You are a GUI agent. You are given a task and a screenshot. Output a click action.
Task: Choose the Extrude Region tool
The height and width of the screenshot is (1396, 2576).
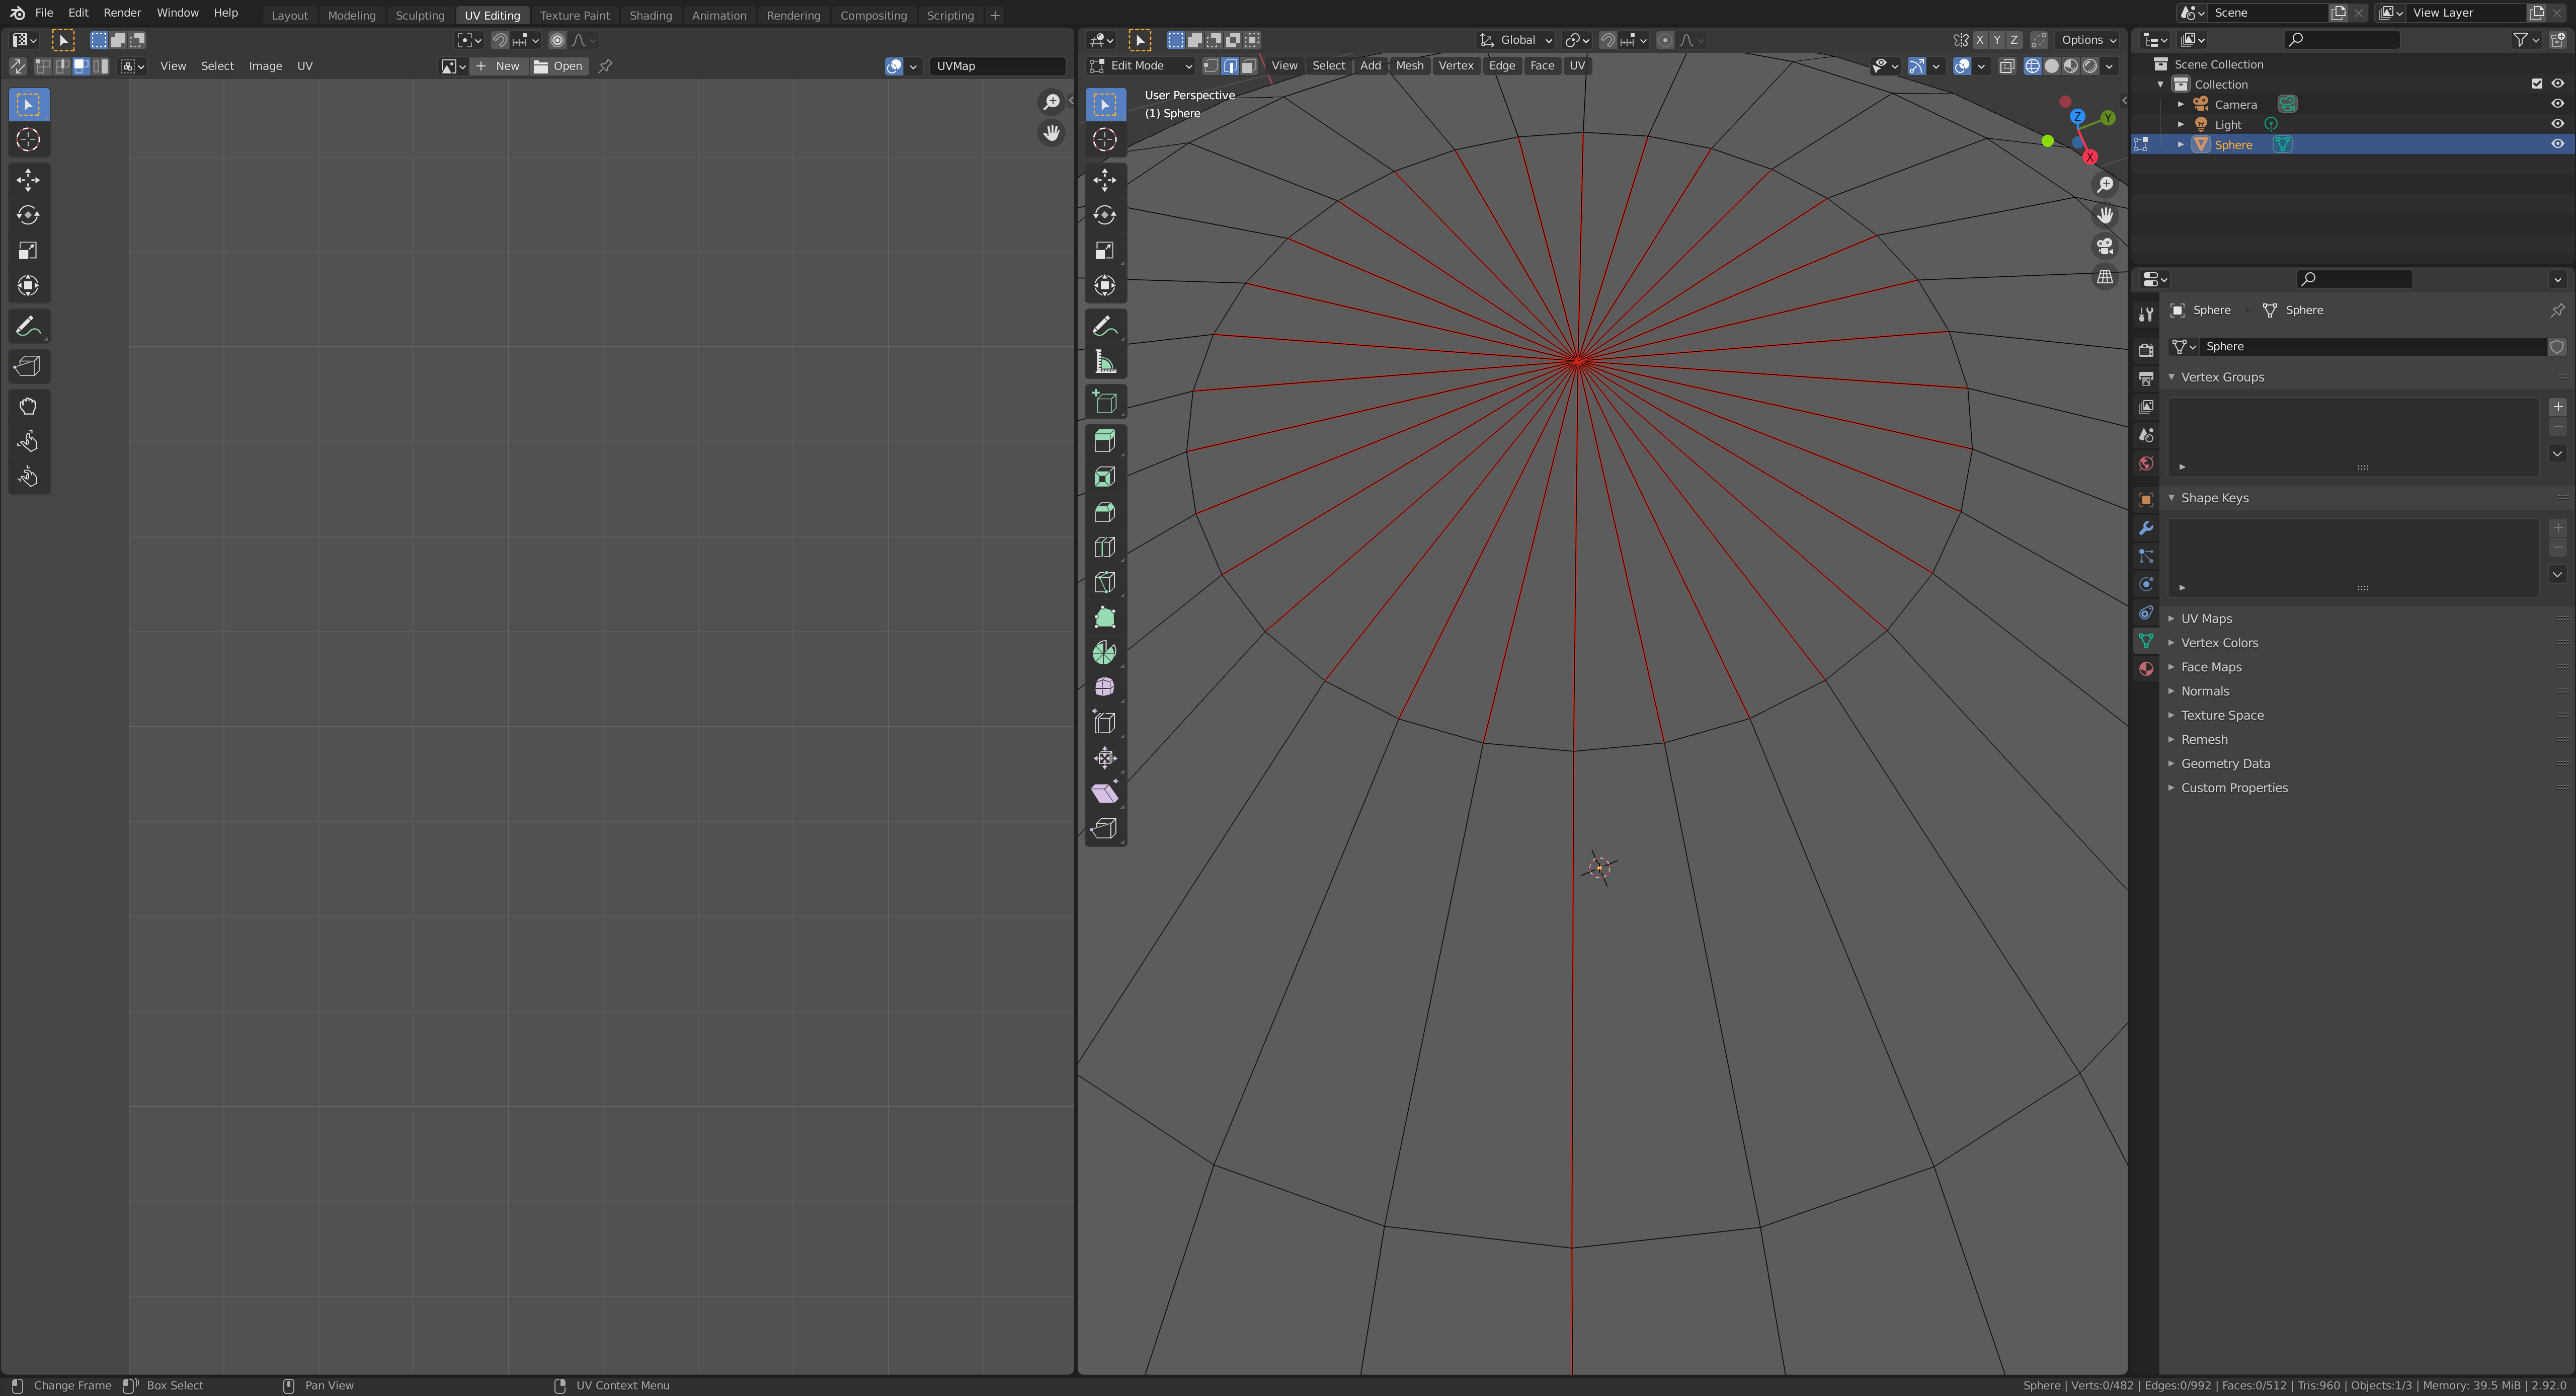tap(1104, 441)
